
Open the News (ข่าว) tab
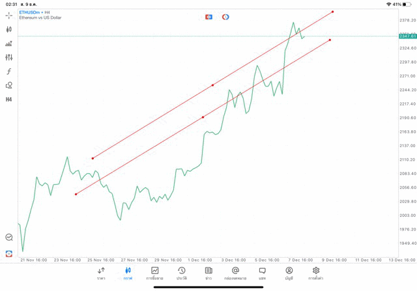point(208,273)
